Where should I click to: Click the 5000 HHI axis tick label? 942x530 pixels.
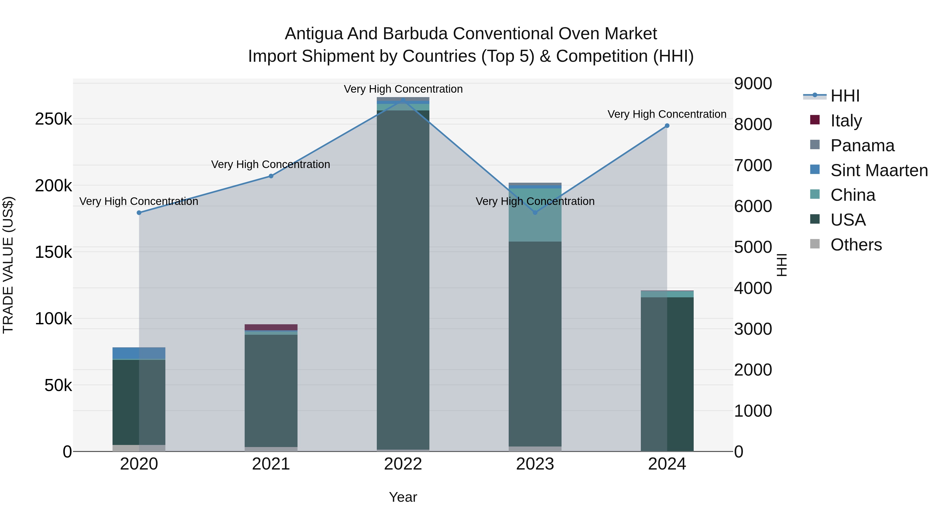pos(753,247)
